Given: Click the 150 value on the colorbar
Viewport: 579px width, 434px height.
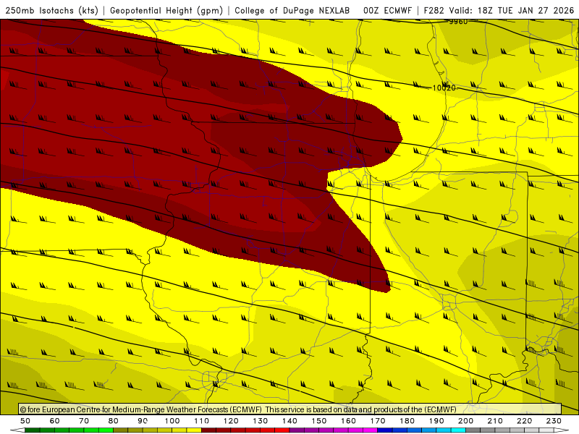Looking at the screenshot, I should tap(318, 421).
